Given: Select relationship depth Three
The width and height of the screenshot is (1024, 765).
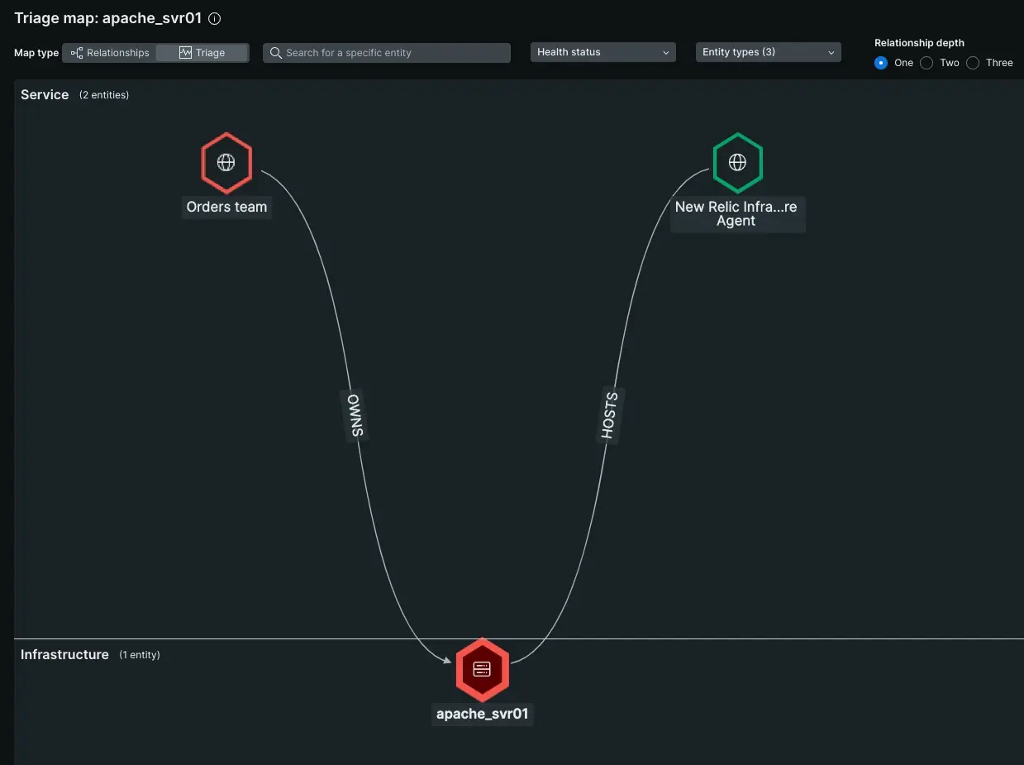Looking at the screenshot, I should point(974,63).
